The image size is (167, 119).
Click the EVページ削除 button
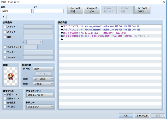click(126, 10)
